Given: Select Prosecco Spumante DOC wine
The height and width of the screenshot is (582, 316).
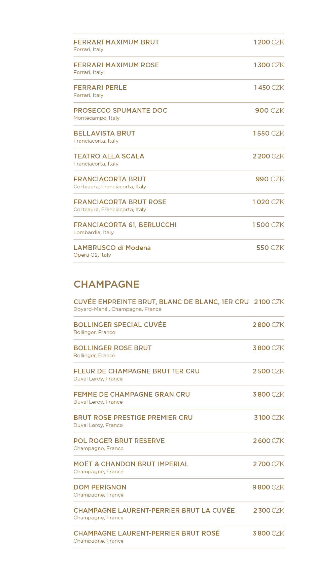Looking at the screenshot, I should tap(179, 114).
